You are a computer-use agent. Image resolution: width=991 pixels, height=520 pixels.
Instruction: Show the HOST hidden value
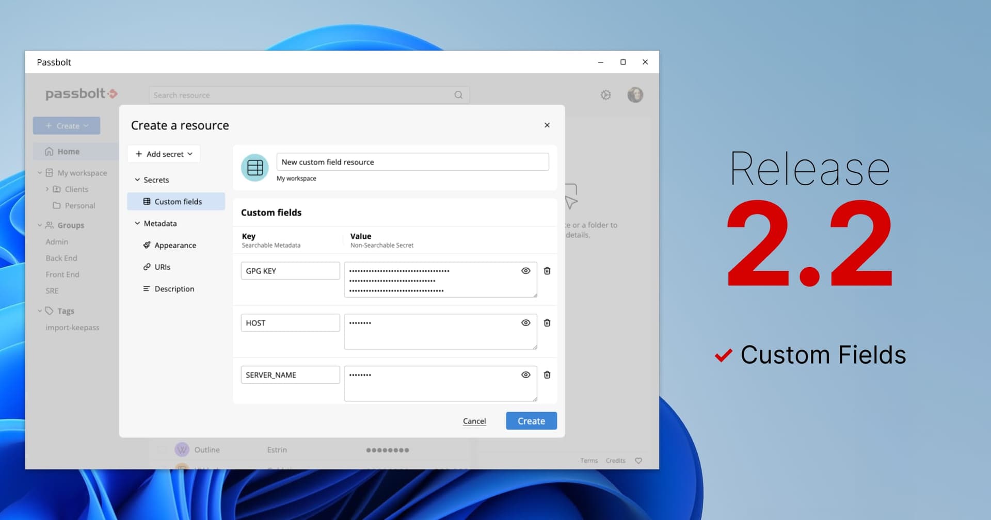[x=525, y=322]
